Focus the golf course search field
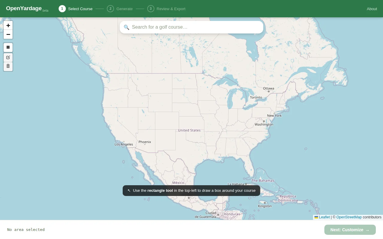 [x=191, y=27]
